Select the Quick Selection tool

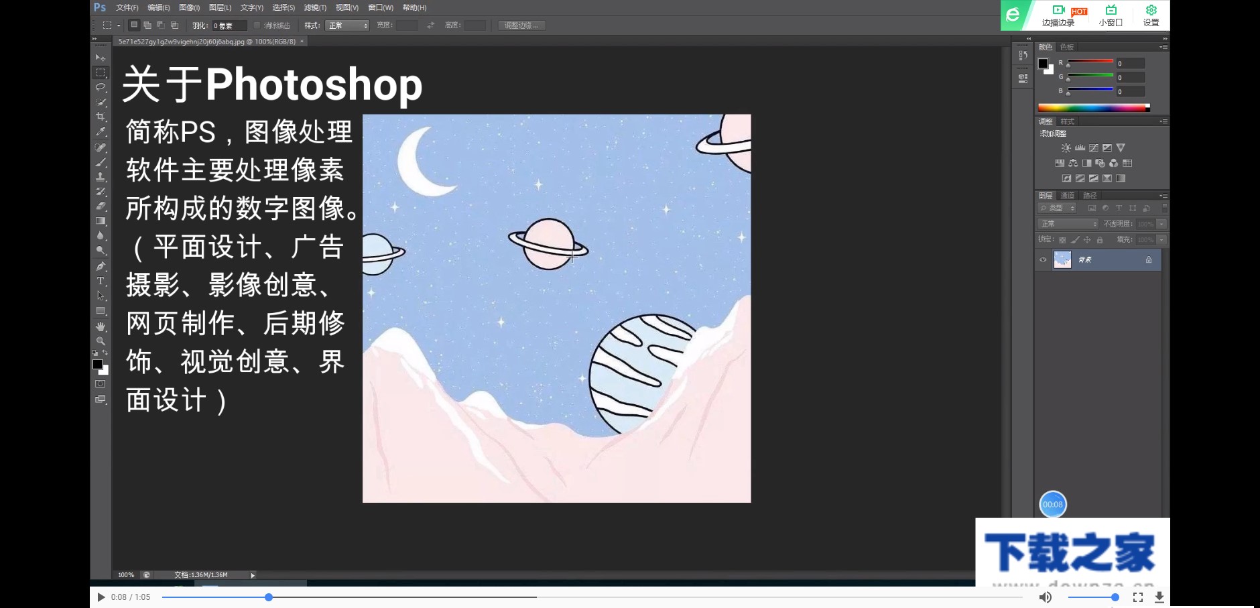coord(101,102)
